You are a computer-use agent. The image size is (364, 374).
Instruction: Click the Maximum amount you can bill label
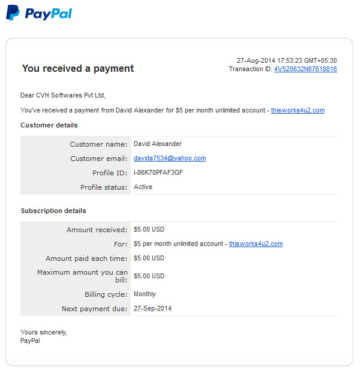(x=82, y=276)
